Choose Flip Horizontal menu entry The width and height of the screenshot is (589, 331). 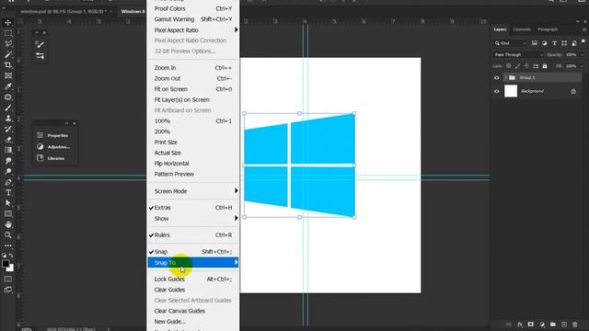coord(193,164)
